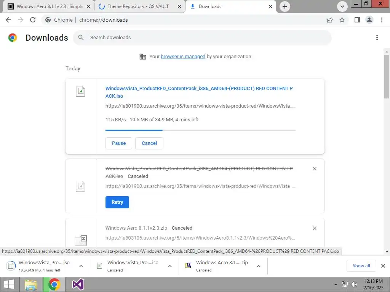
Task: Click the search magnifier icon in Search downloads
Action: (81, 38)
